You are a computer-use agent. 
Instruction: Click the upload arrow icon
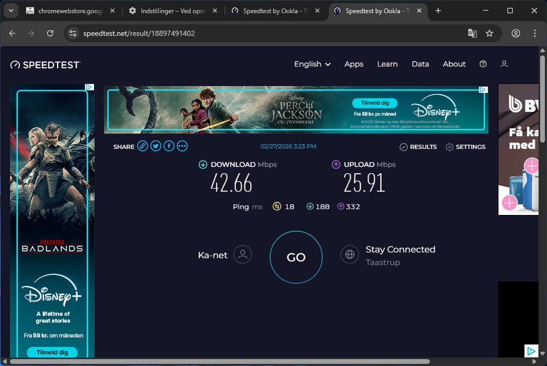click(x=336, y=164)
